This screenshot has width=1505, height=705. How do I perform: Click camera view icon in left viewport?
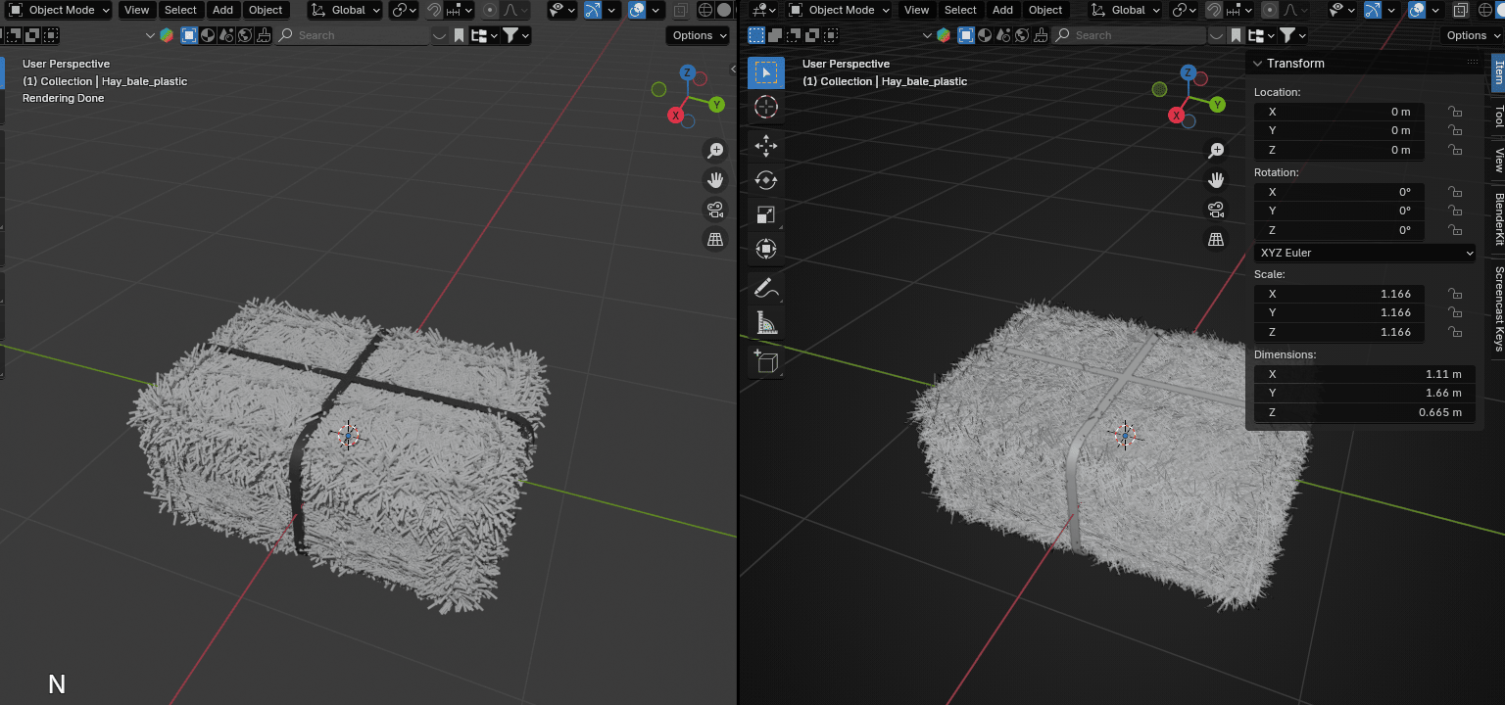(715, 210)
